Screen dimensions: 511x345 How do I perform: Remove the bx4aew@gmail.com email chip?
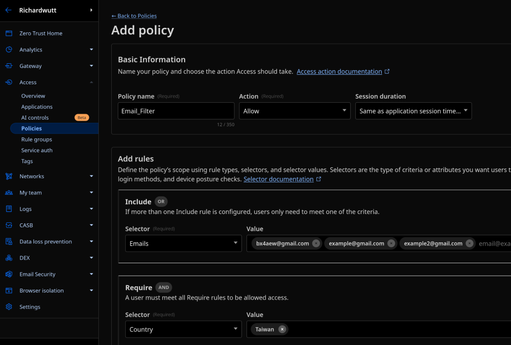click(316, 243)
